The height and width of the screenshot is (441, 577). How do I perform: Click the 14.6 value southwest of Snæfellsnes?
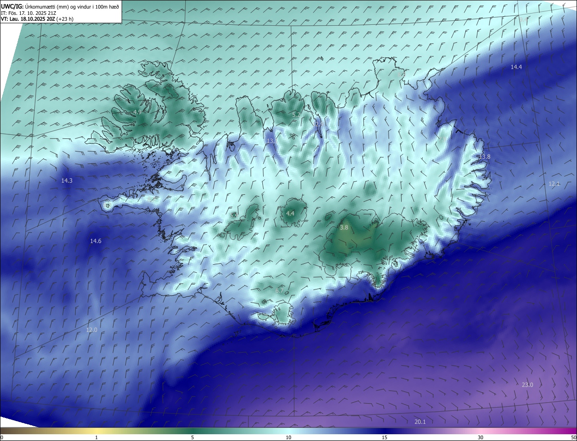96,241
